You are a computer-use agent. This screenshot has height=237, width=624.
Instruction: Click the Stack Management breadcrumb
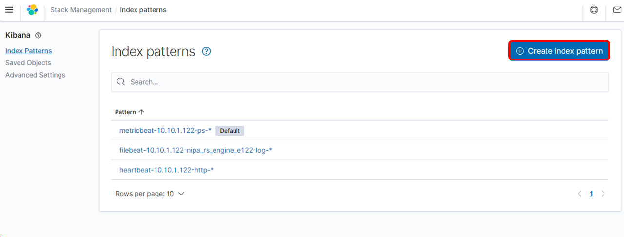[81, 10]
